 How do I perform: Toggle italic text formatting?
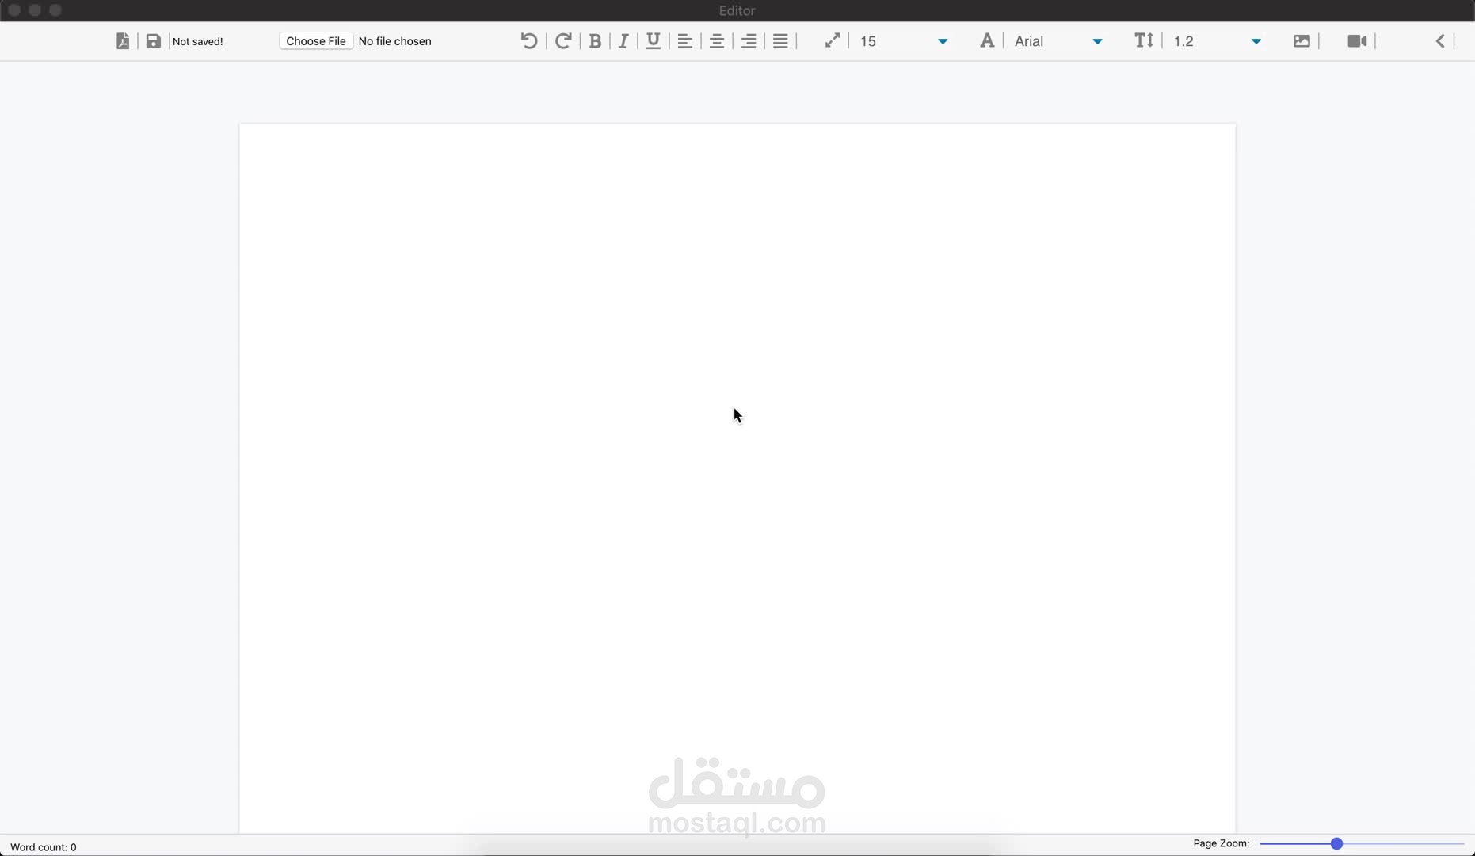623,40
